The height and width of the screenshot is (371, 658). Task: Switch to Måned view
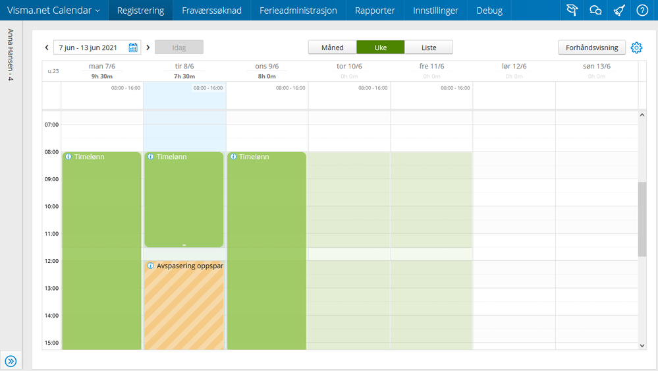[x=332, y=47]
